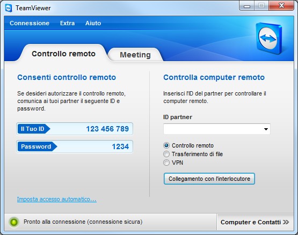Choose the VPN connection mode
The width and height of the screenshot is (298, 235).
pyautogui.click(x=166, y=163)
